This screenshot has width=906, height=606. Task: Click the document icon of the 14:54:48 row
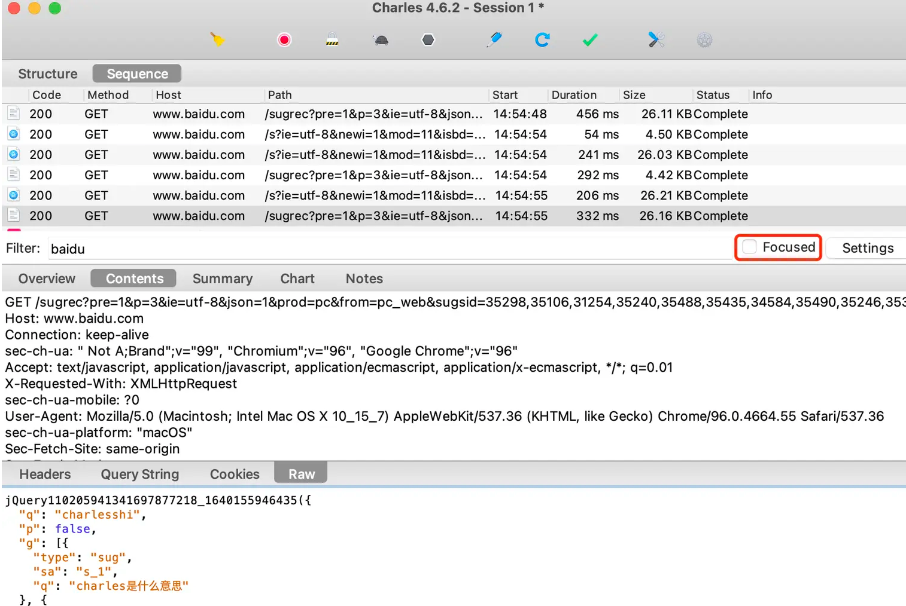click(x=14, y=114)
